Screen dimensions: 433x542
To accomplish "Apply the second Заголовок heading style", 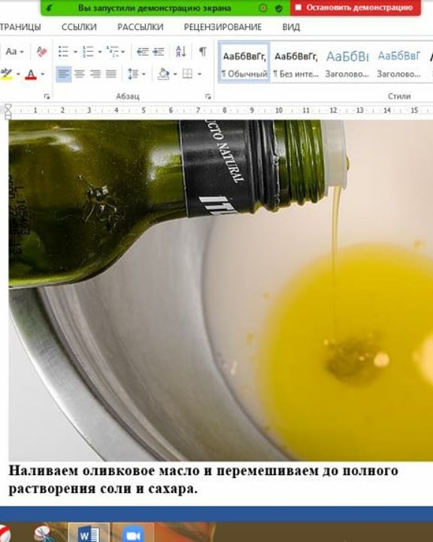I will tap(399, 63).
